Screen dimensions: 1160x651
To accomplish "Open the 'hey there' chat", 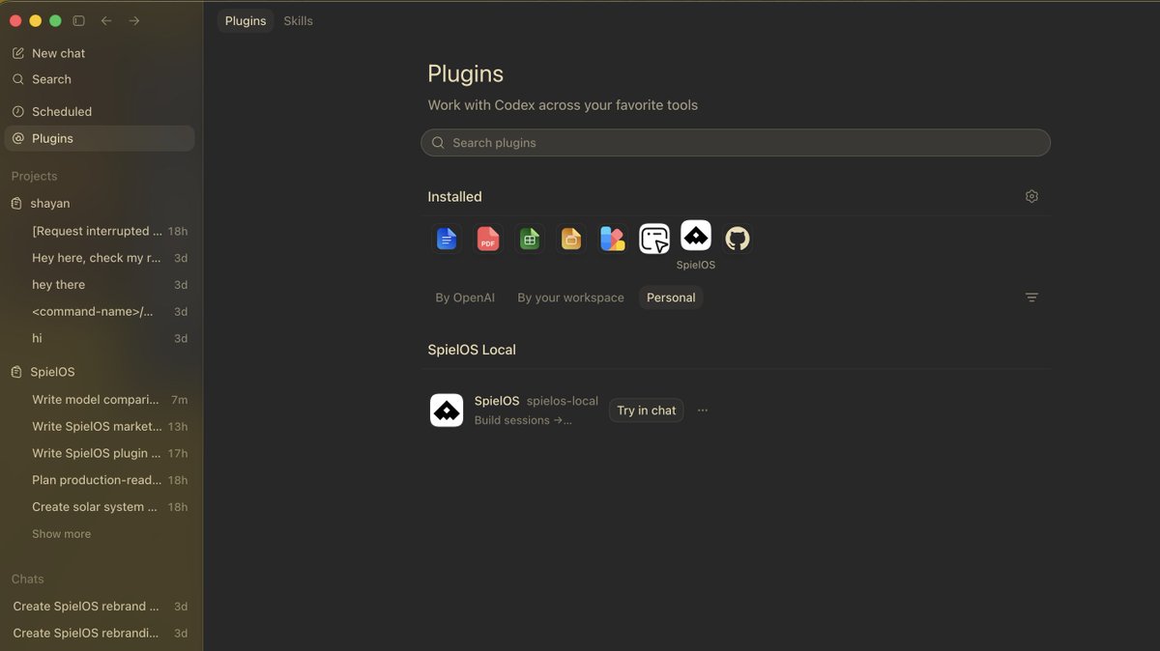I will 100,285.
